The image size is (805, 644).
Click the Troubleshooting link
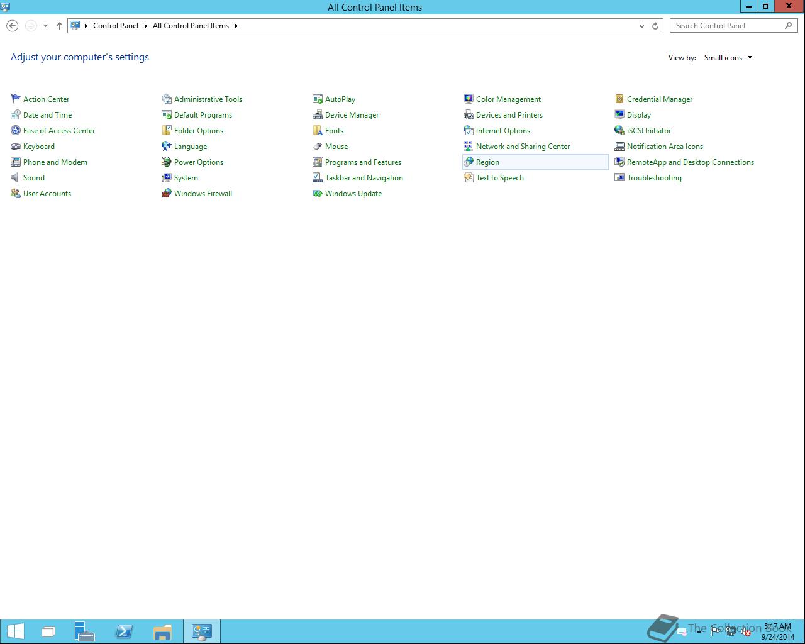[654, 177]
